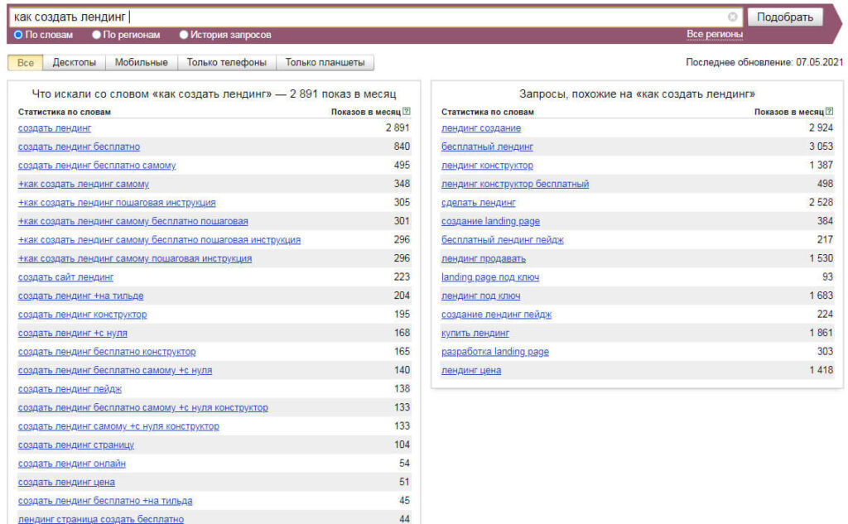The height and width of the screenshot is (524, 848).
Task: Select the 'По регионам' radio button
Action: click(x=96, y=35)
